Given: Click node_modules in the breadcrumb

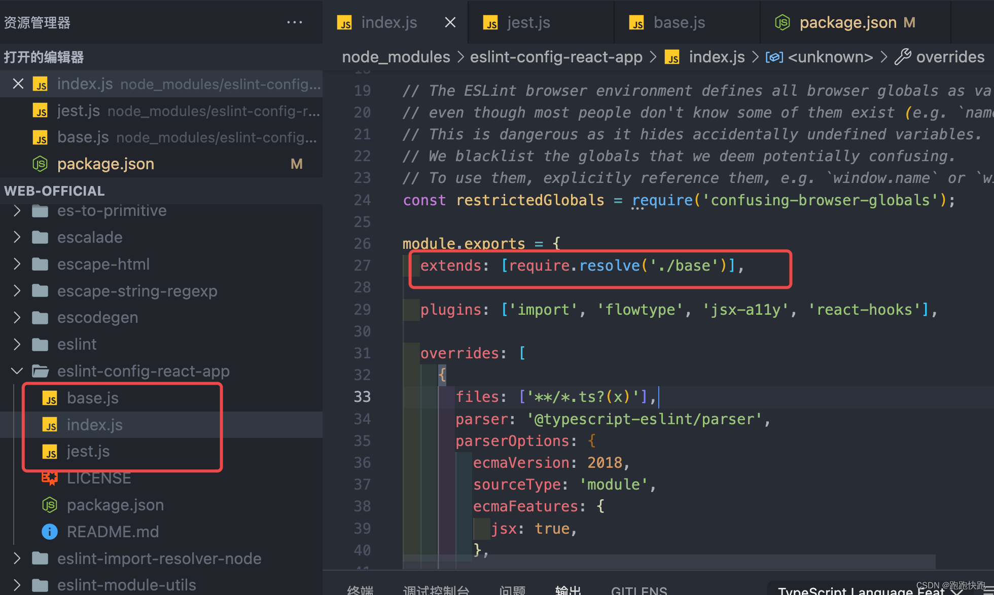Looking at the screenshot, I should (x=396, y=57).
